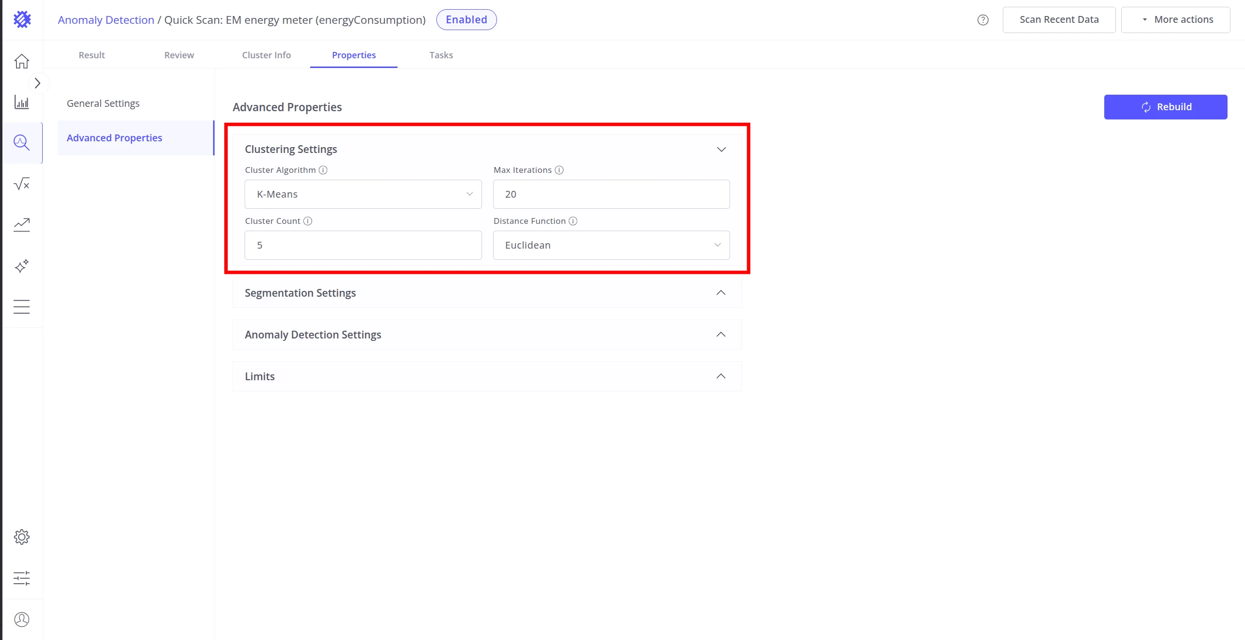Screen dimensions: 1245x640
Task: Click the Rebuild button
Action: pos(1165,107)
